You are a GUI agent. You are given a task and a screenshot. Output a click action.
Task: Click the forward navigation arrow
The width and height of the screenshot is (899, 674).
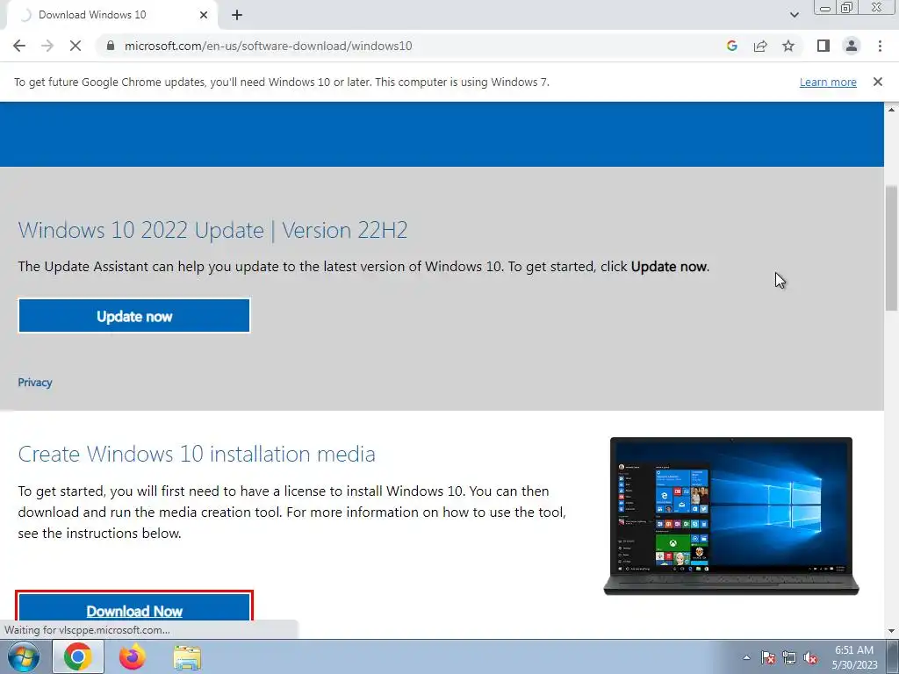coord(47,46)
